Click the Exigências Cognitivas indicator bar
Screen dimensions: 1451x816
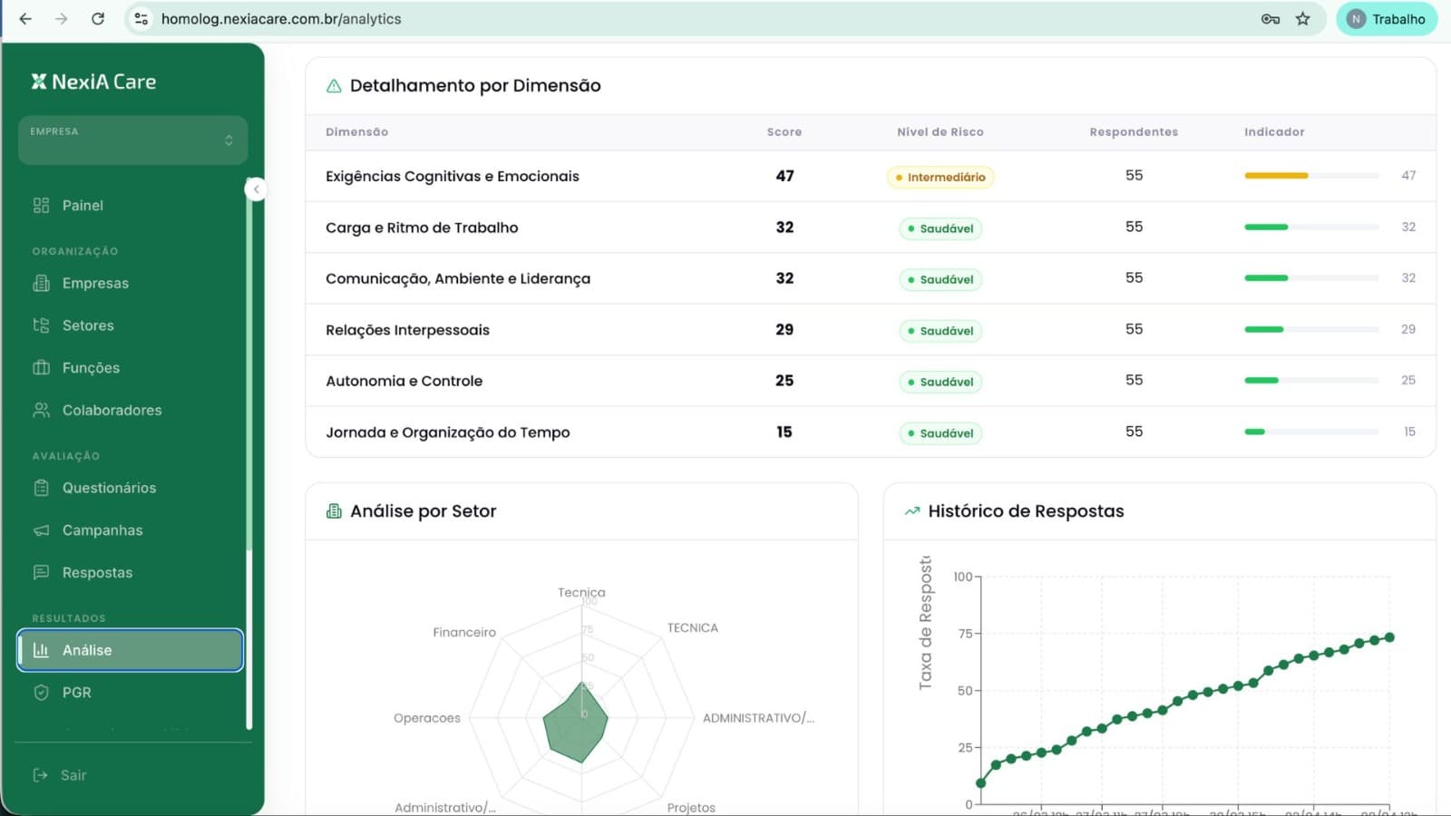[1311, 176]
